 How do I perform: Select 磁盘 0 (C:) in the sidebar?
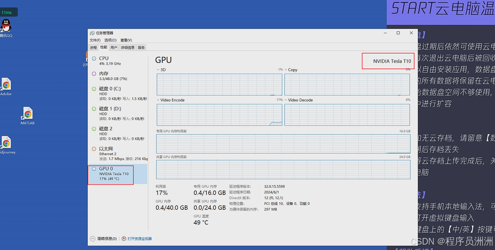[118, 94]
